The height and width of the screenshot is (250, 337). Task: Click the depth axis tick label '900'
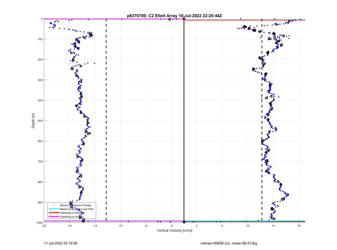(40, 202)
